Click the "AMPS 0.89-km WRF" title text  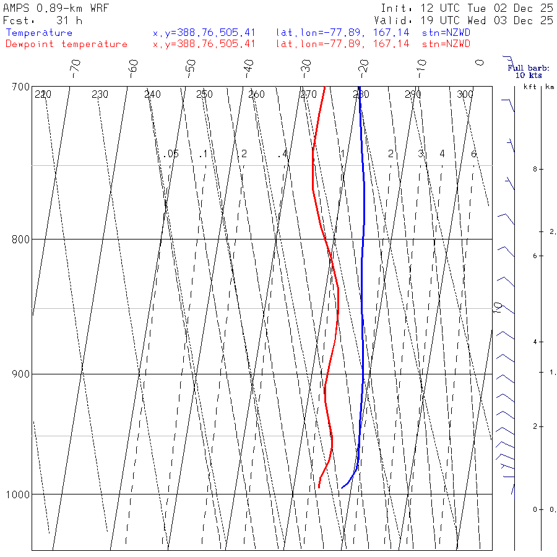coord(56,8)
